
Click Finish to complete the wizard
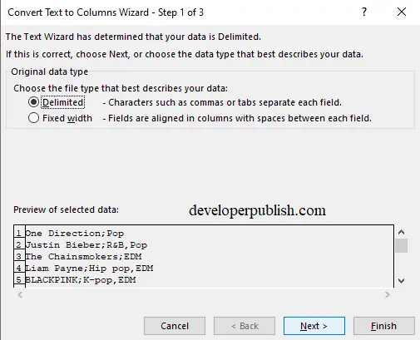pos(384,326)
